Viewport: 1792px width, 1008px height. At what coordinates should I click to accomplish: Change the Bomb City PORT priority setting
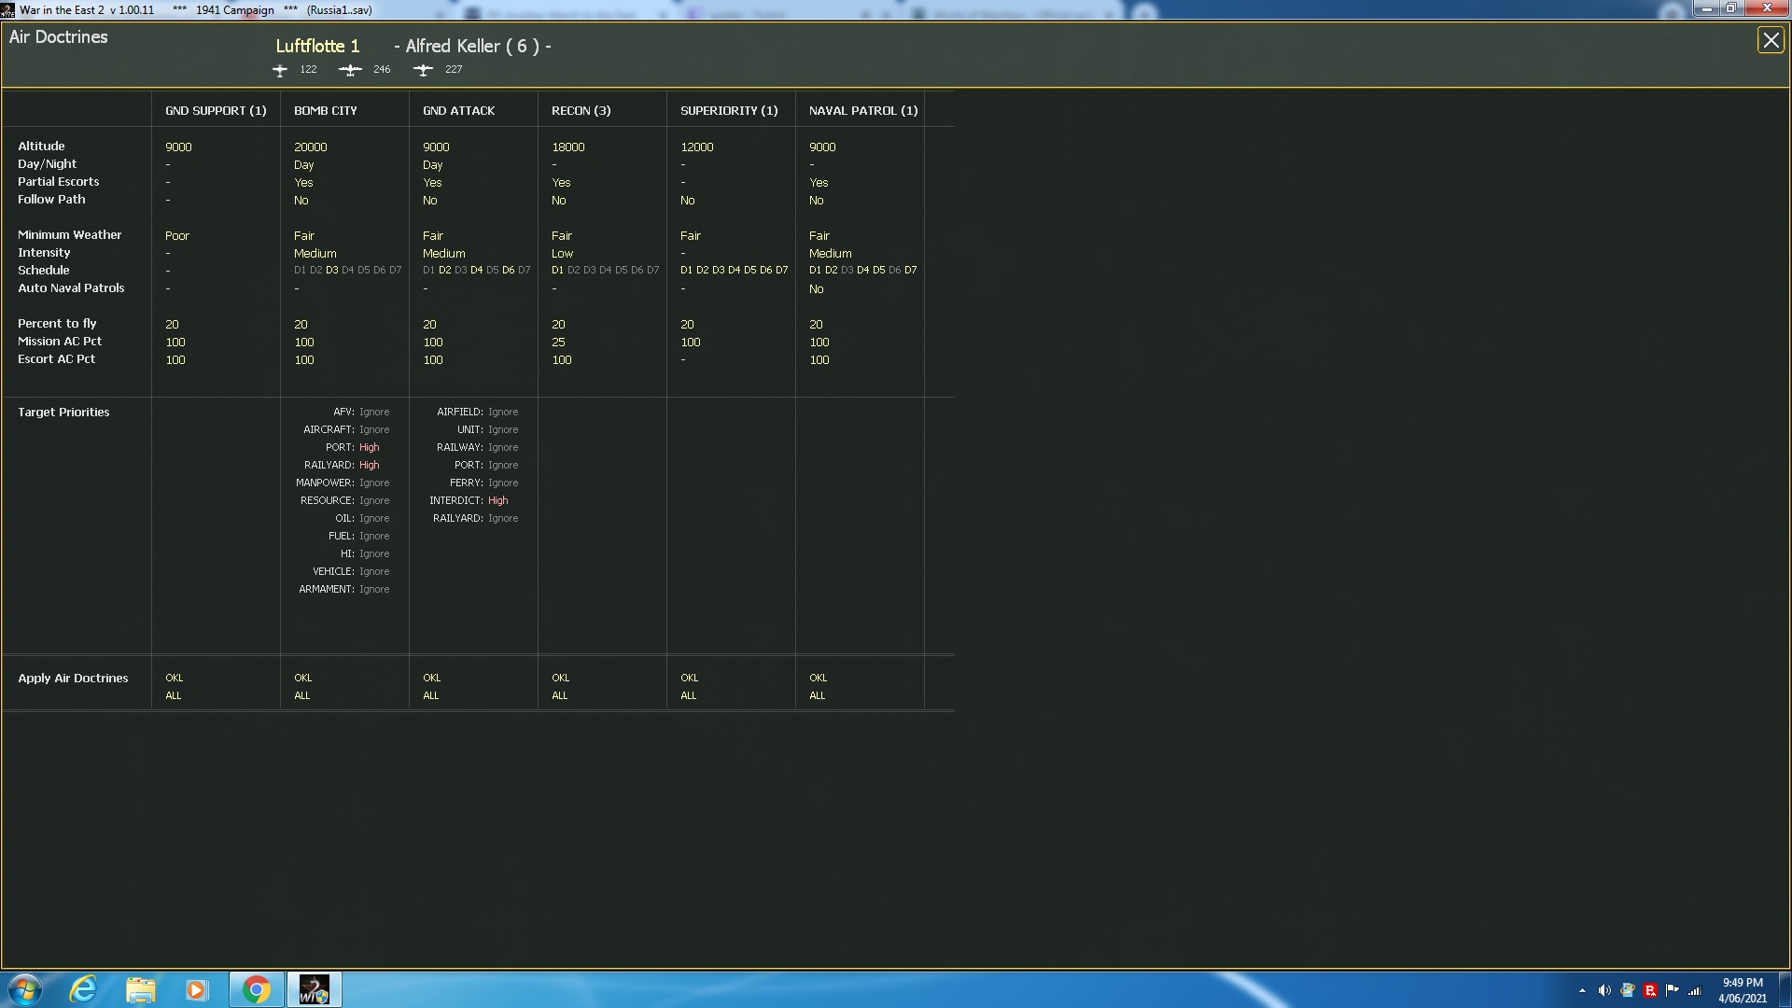click(x=369, y=448)
